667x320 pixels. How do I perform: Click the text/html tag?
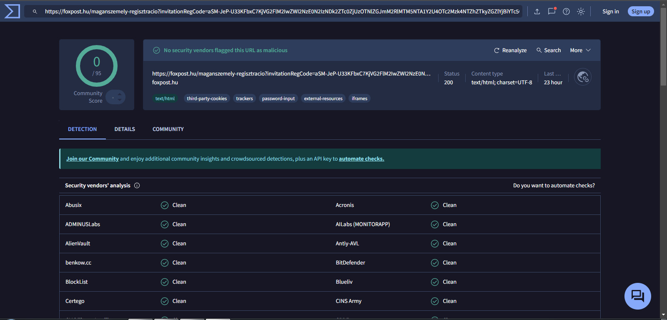[165, 99]
